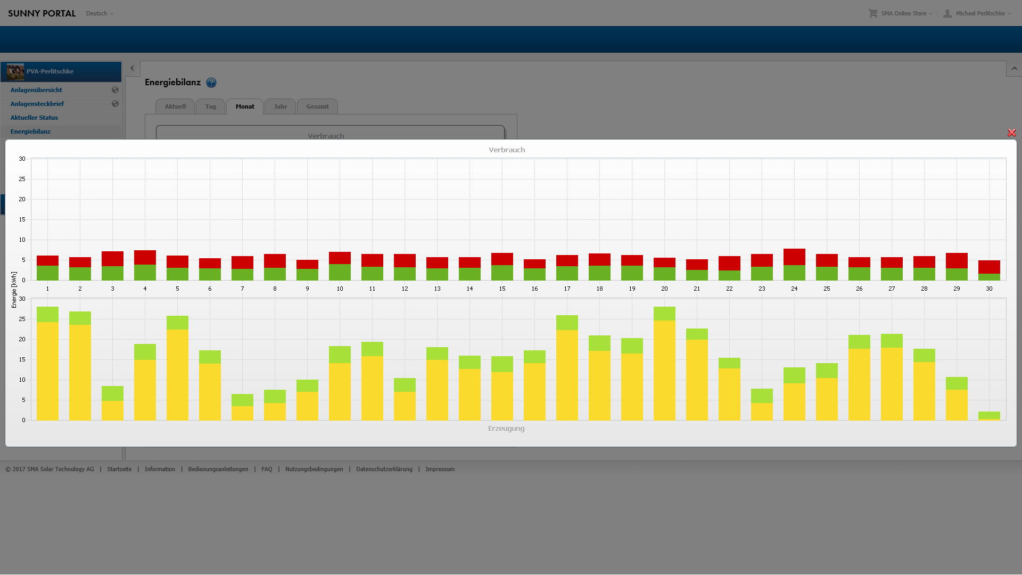Click globe icon next to Anlagensteckbrief

115,104
